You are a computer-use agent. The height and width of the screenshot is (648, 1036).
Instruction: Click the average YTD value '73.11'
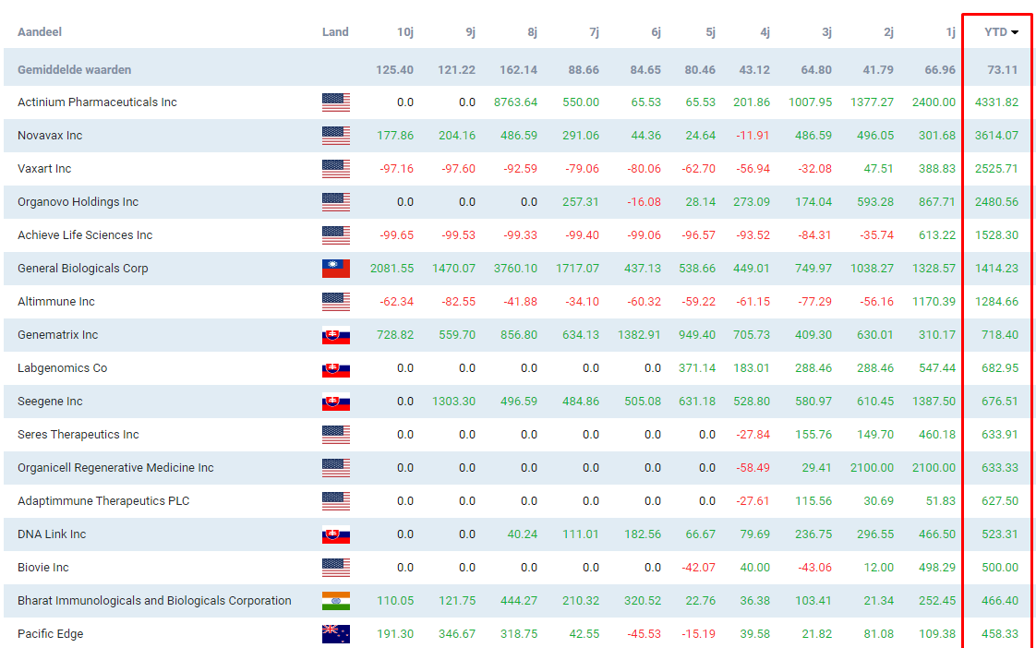[1003, 70]
